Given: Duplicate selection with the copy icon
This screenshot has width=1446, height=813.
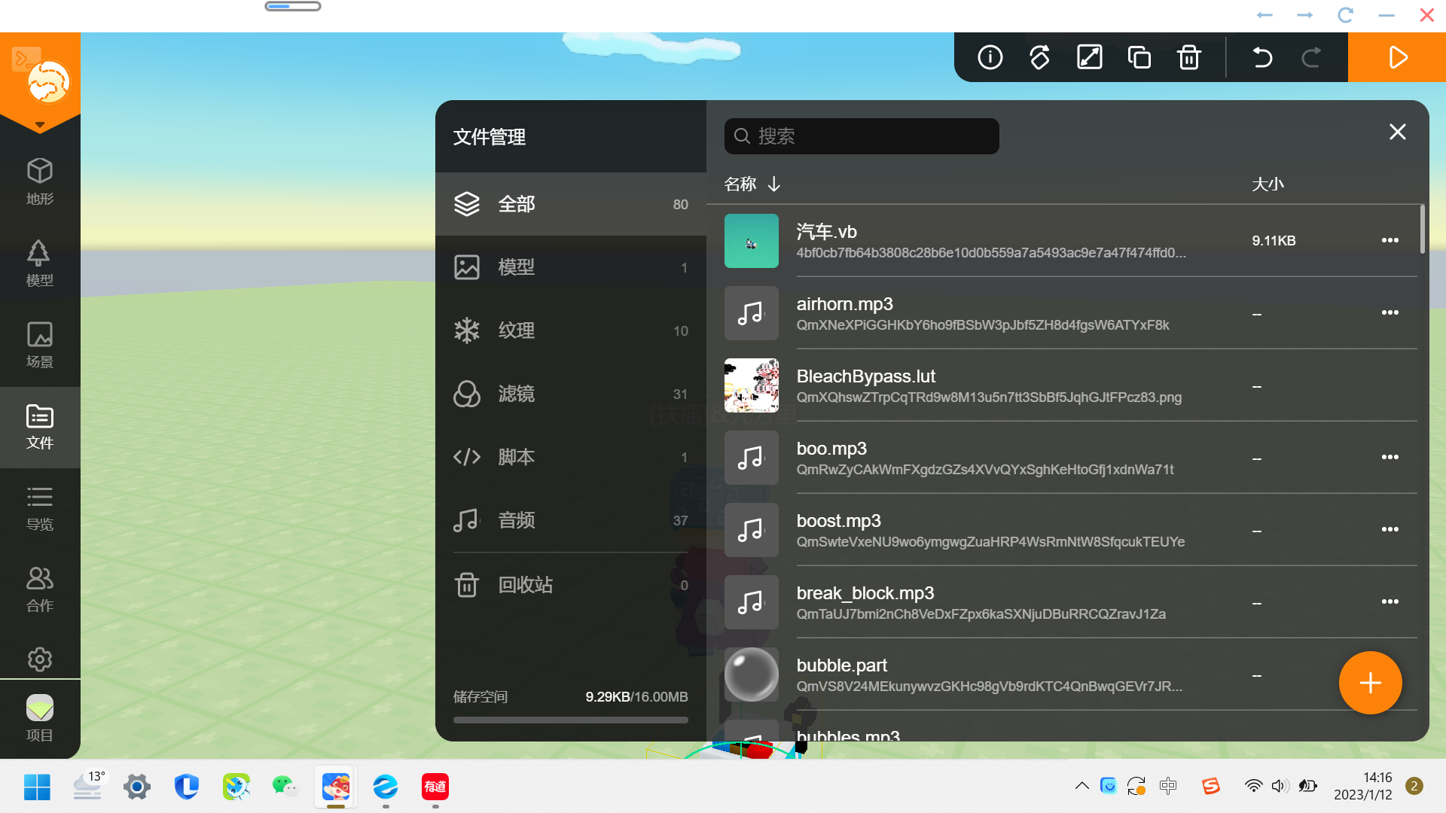Looking at the screenshot, I should tap(1139, 57).
